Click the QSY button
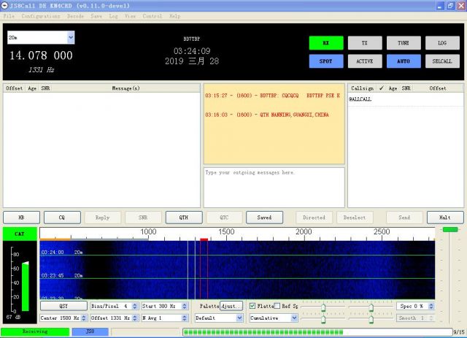The image size is (467, 338). 63,306
